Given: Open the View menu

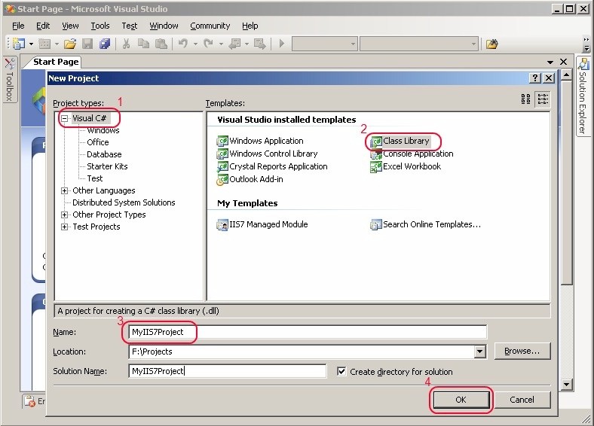Looking at the screenshot, I should point(70,26).
